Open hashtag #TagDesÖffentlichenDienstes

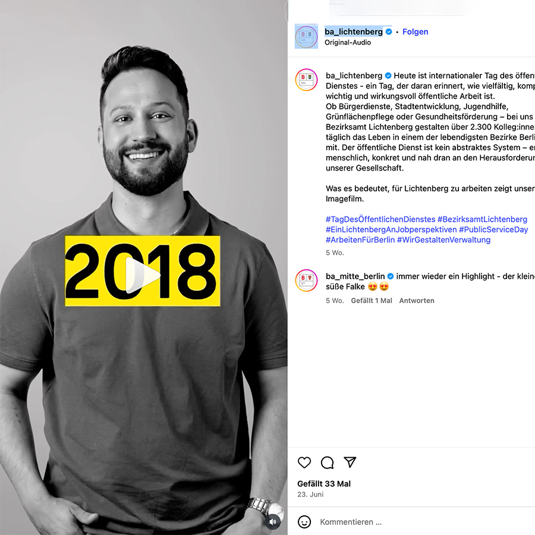[380, 219]
